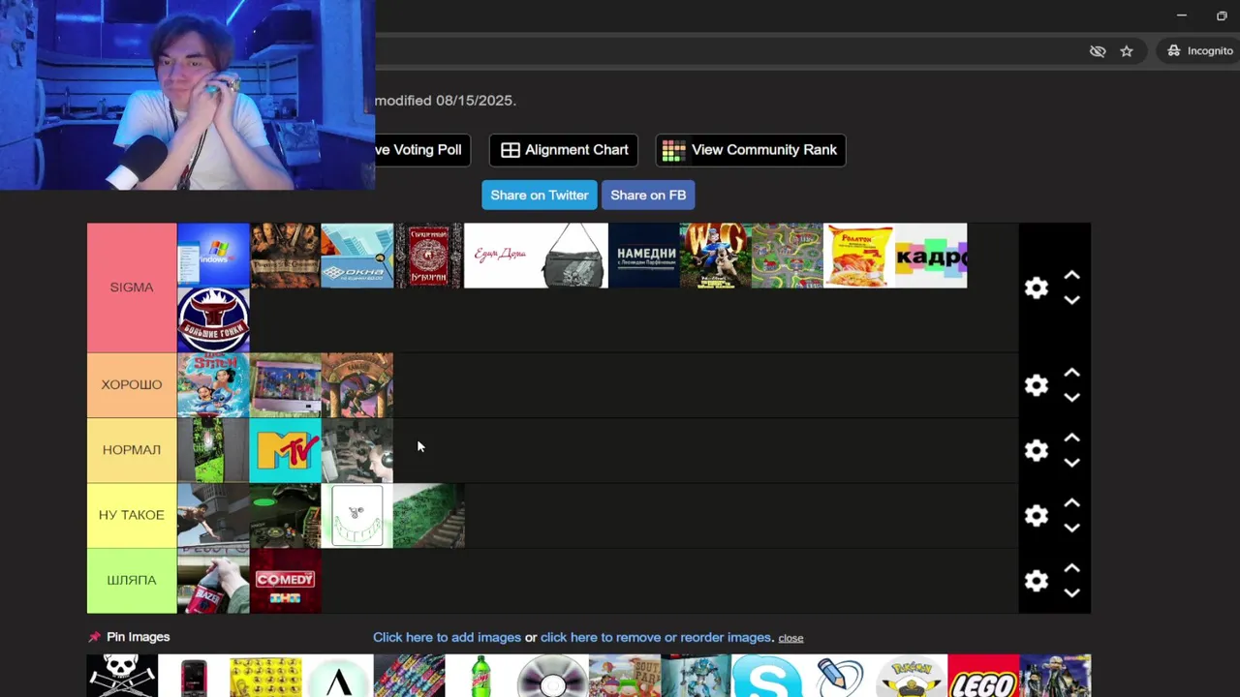Screen dimensions: 1240x697
Task: Pick the Едим Дома image
Action: pos(500,256)
